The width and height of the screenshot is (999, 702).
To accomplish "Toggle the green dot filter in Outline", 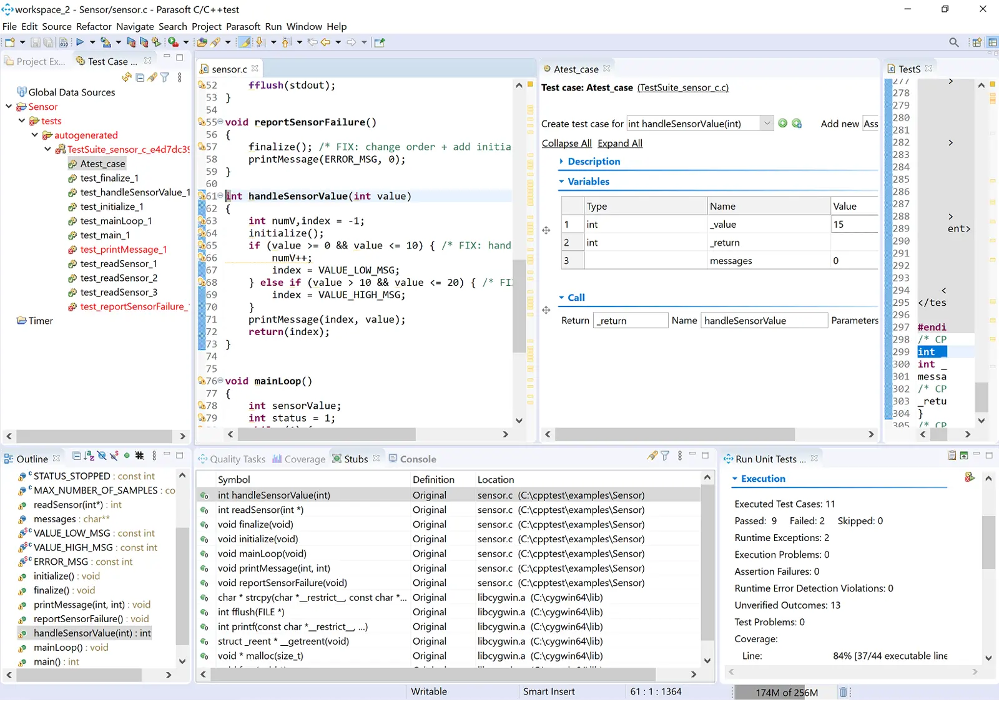I will click(127, 456).
